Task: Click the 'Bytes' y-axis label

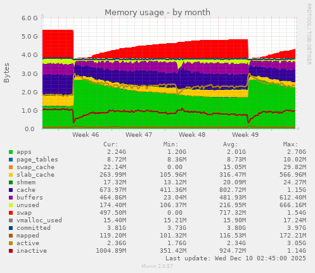Action: 6,73
